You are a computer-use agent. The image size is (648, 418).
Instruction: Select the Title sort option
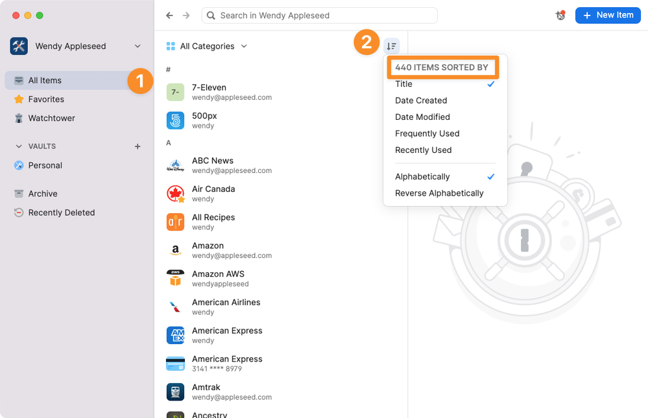[403, 84]
